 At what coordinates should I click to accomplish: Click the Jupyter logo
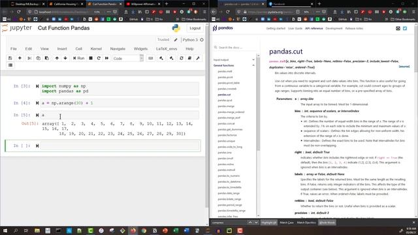tap(17, 28)
